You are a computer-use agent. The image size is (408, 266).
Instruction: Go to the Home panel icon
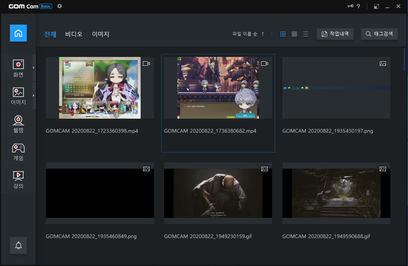click(x=18, y=33)
